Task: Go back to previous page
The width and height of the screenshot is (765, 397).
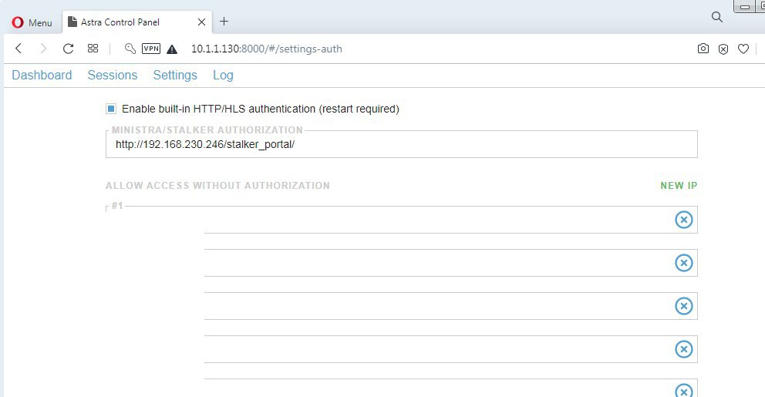Action: 19,49
